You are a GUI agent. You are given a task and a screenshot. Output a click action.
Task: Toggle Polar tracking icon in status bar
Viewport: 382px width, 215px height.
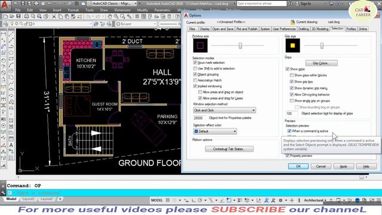click(200, 200)
